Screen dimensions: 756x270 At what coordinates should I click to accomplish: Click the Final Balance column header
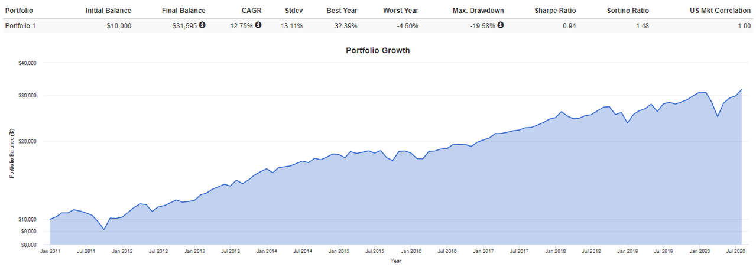pos(184,11)
